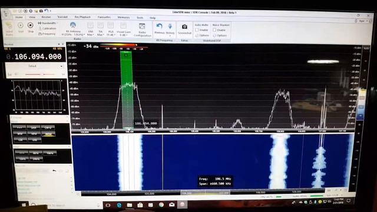Select the CW-U mode button
Image resolution: width=377 pixels, height=212 pixels.
point(48,128)
